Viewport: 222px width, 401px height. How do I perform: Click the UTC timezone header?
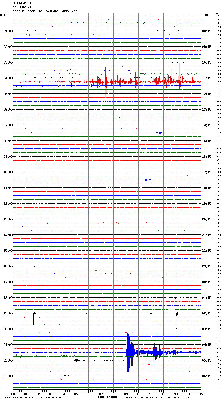coord(208,15)
